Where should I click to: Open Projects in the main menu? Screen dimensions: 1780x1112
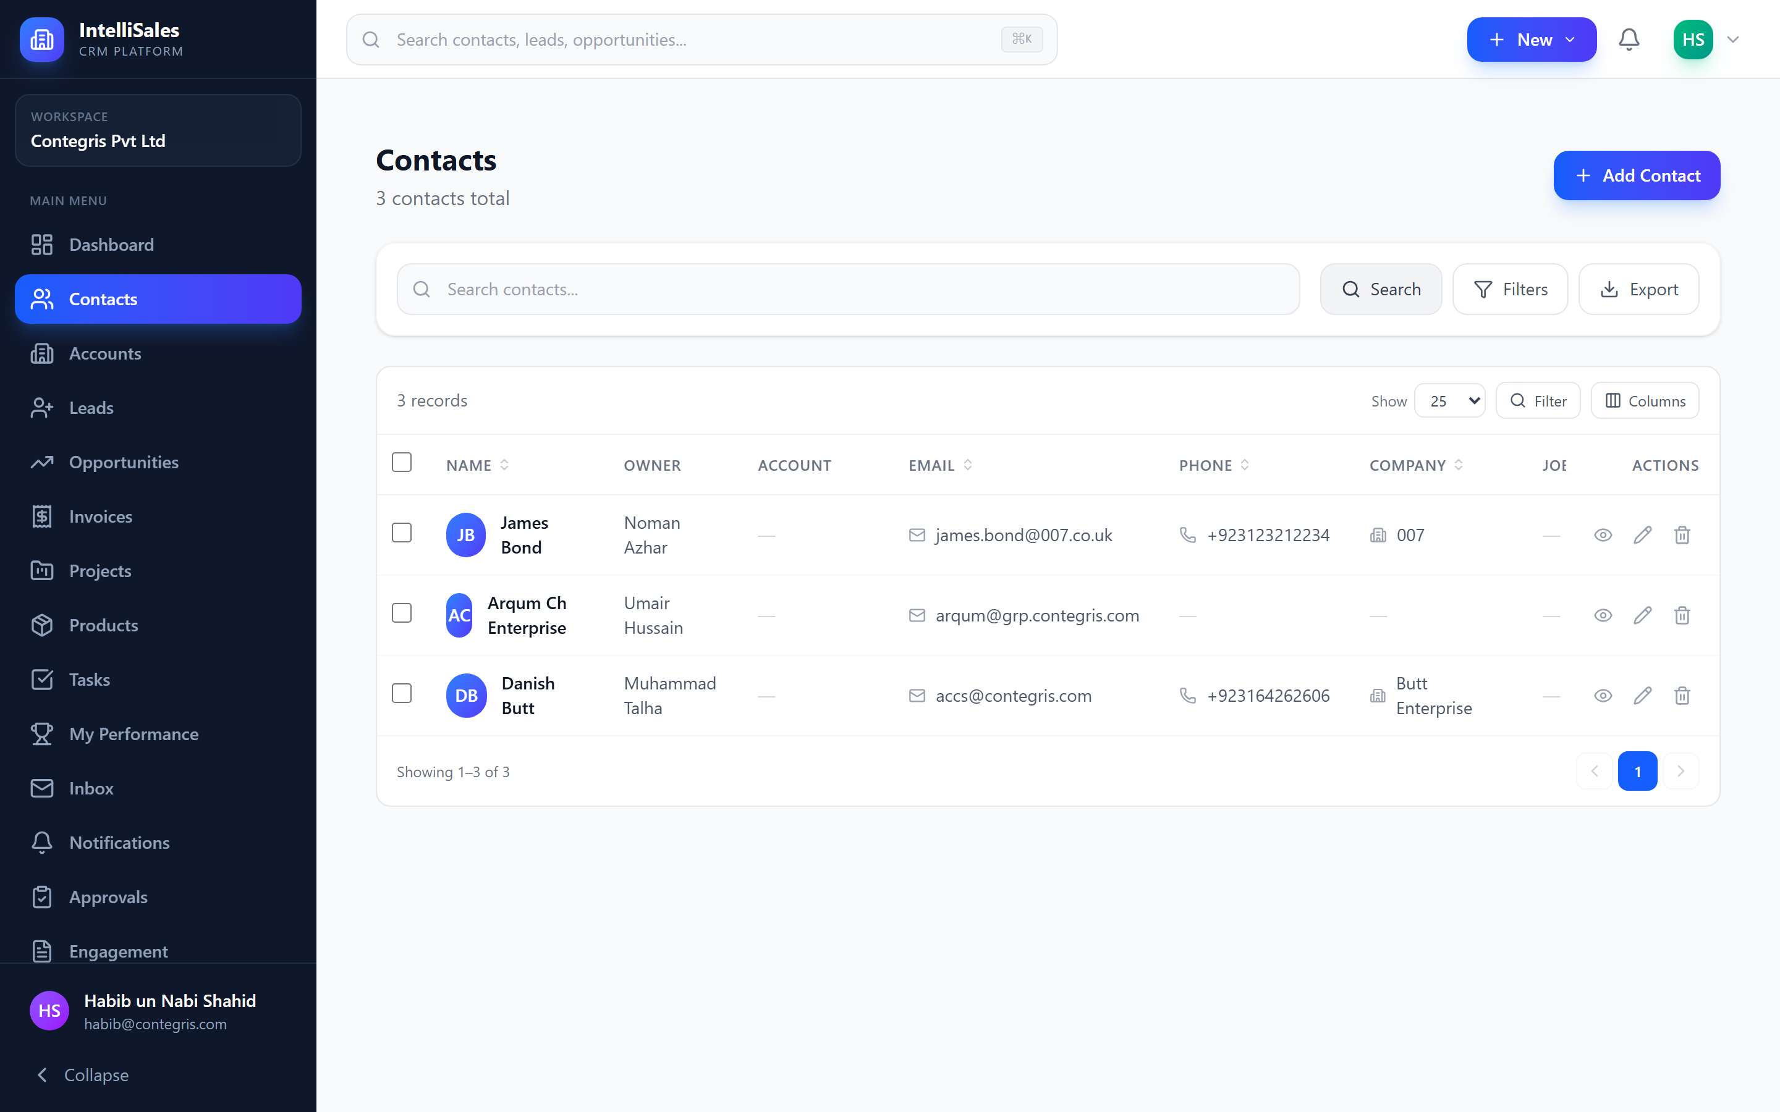coord(158,571)
